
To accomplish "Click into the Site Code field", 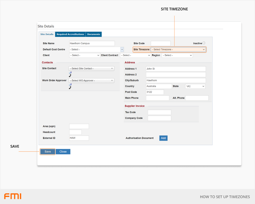I will point(160,43).
